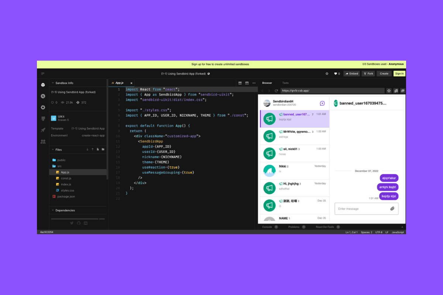Viewport: 443px width, 295px height.
Task: Select the App.js tab
Action: pyautogui.click(x=122, y=83)
